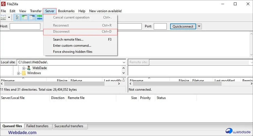The width and height of the screenshot is (253, 136).
Task: Click the FileZilla logo in title bar
Action: pos(3,4)
